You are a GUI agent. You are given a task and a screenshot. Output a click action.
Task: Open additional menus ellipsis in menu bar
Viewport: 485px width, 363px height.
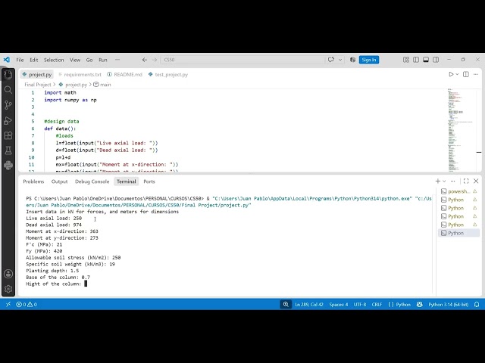117,60
